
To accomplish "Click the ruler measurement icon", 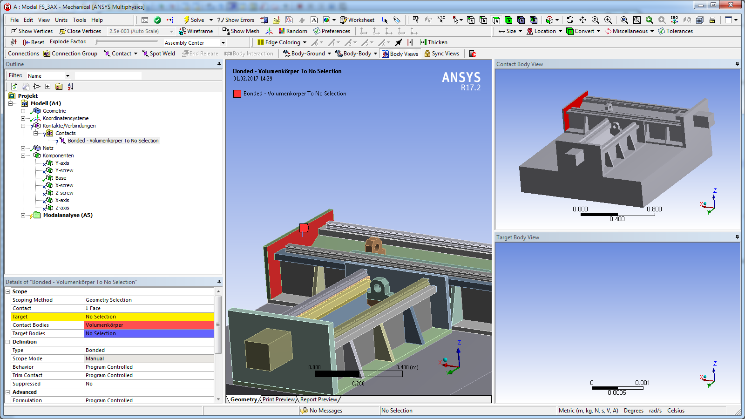I will pos(712,20).
